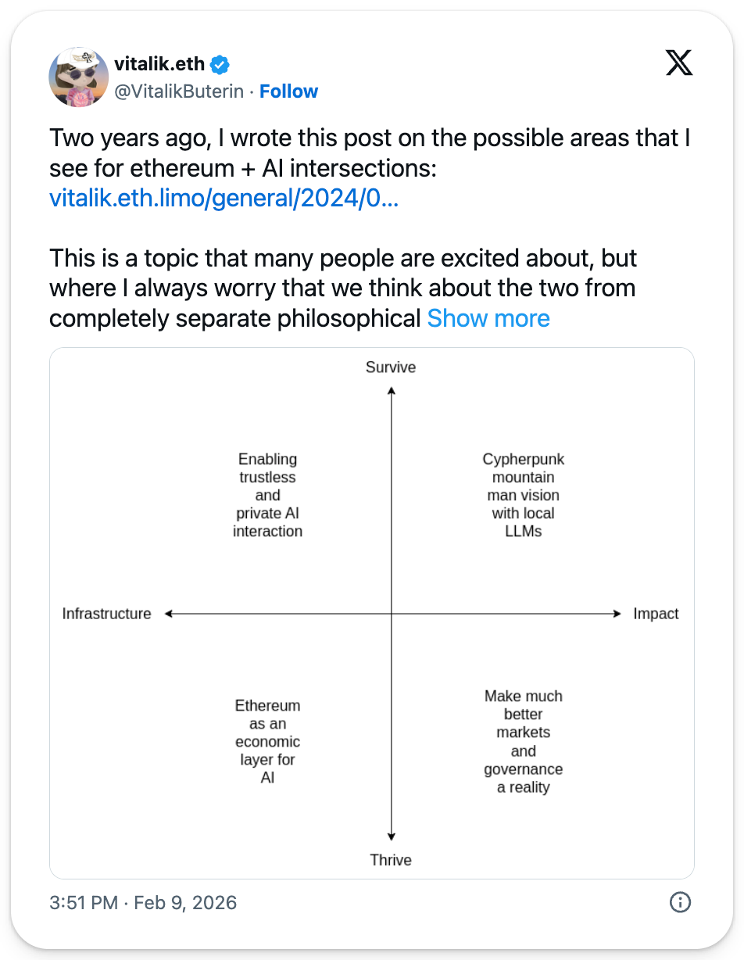Image resolution: width=744 pixels, height=960 pixels.
Task: Click the X logo icon
Action: (x=678, y=64)
